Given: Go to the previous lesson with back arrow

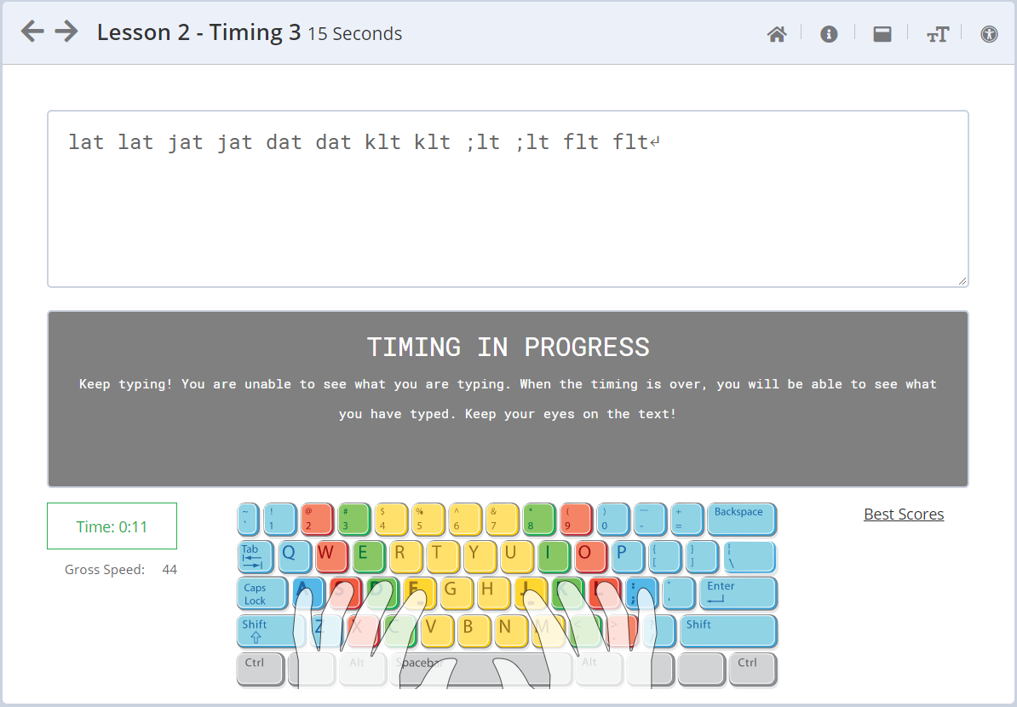Looking at the screenshot, I should click(32, 32).
